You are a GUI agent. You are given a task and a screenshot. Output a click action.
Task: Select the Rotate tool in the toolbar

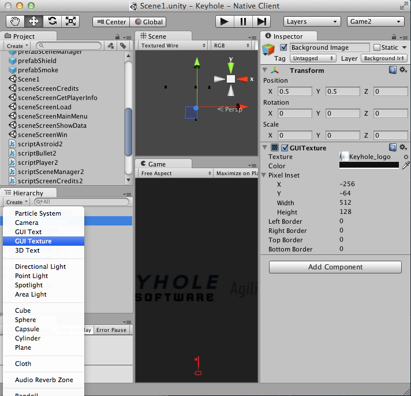click(52, 21)
